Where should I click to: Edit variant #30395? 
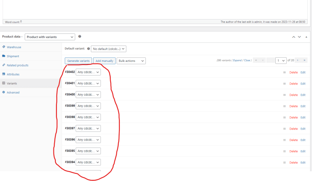point(303,151)
